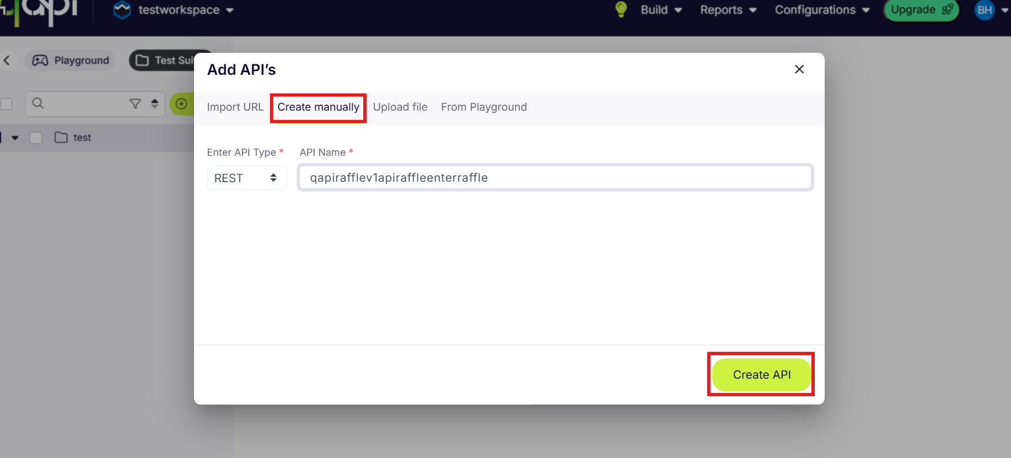This screenshot has height=458, width=1011.
Task: Switch to the Upload file tab
Action: [400, 107]
